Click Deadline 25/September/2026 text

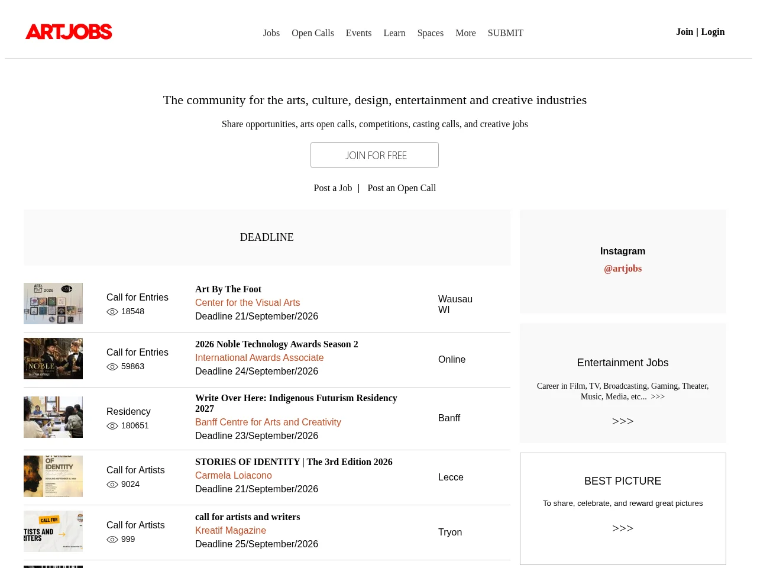pos(257,544)
